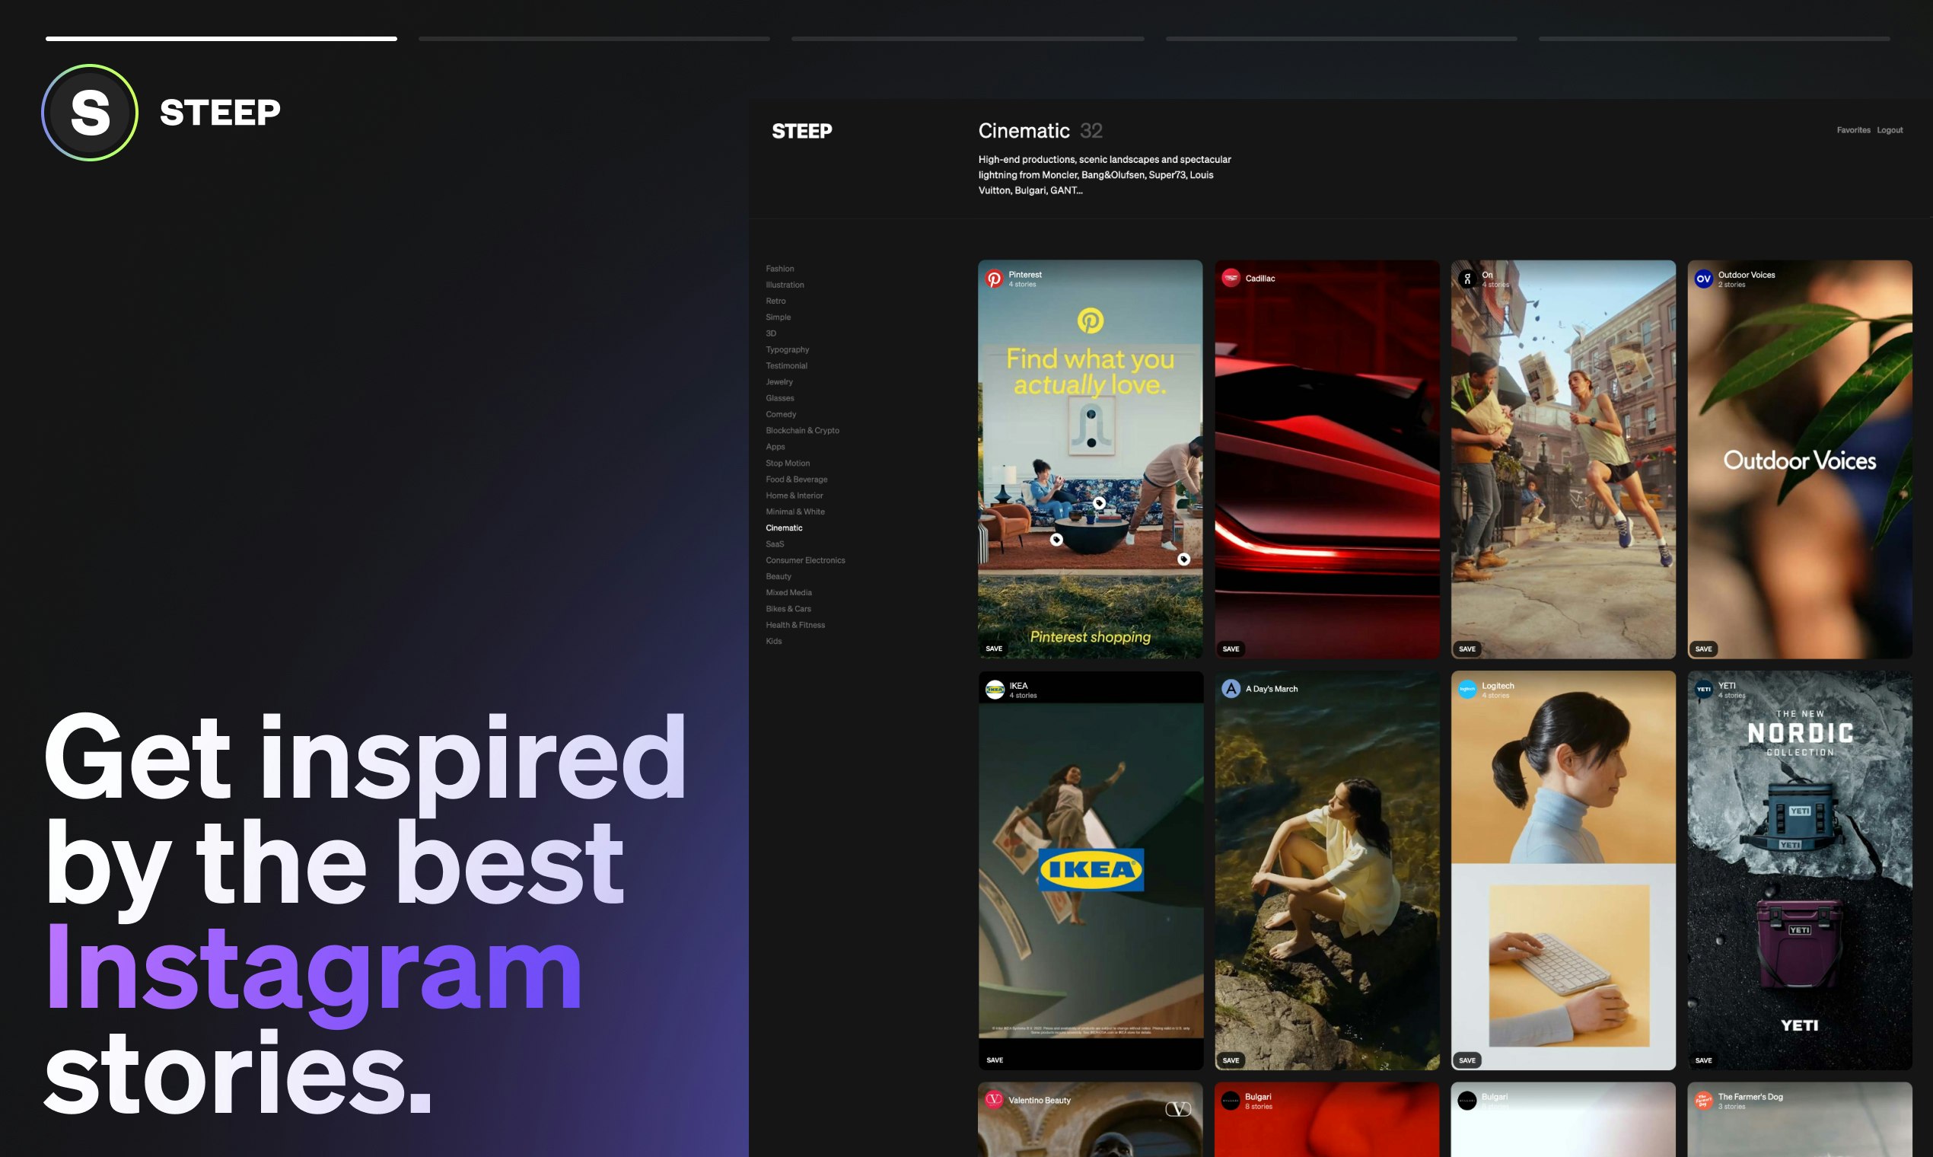This screenshot has width=1933, height=1157.
Task: Jump to third story progress bar
Action: coord(967,38)
